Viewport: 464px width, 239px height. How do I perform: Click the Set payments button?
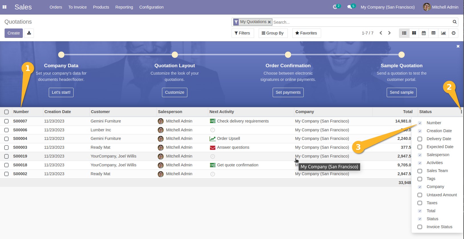[x=288, y=92]
